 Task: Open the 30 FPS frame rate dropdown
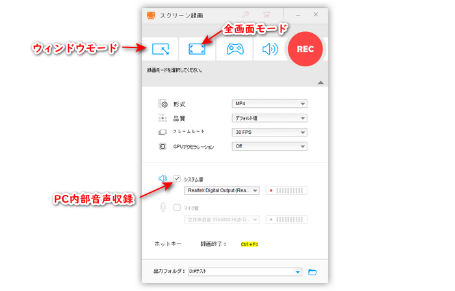pyautogui.click(x=269, y=132)
